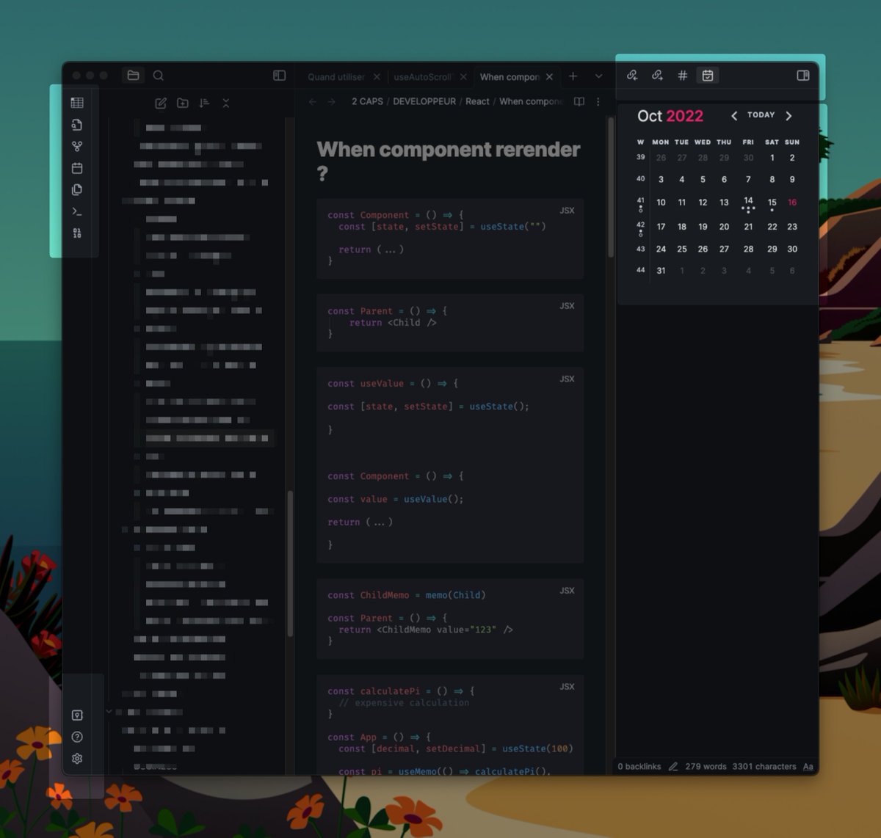Select October 16 in the calendar
881x838 pixels.
(792, 202)
